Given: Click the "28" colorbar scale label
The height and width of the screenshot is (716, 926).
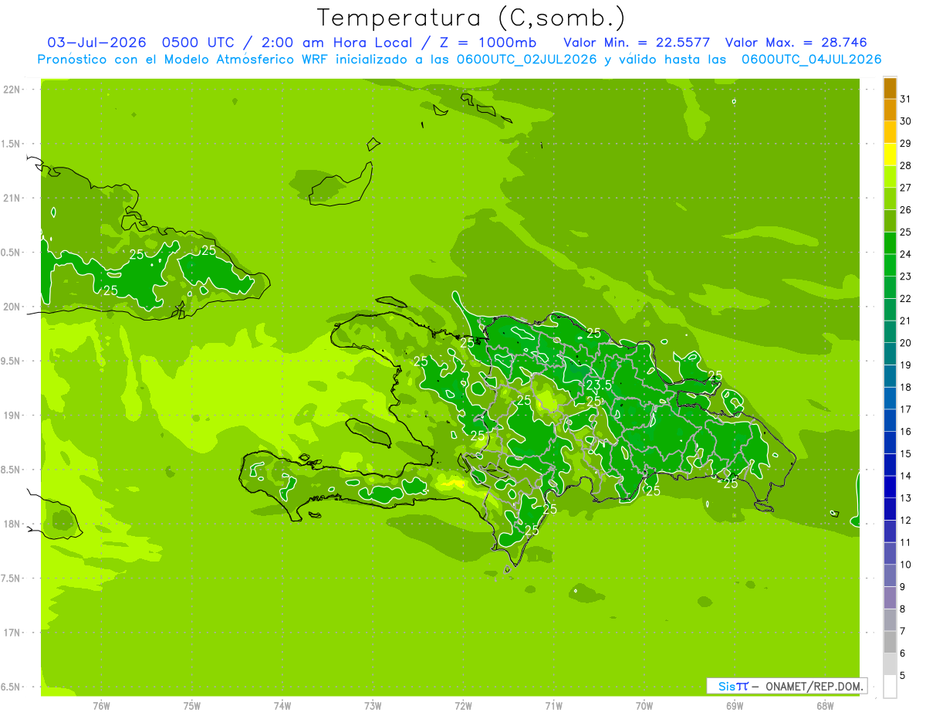Looking at the screenshot, I should pos(905,165).
